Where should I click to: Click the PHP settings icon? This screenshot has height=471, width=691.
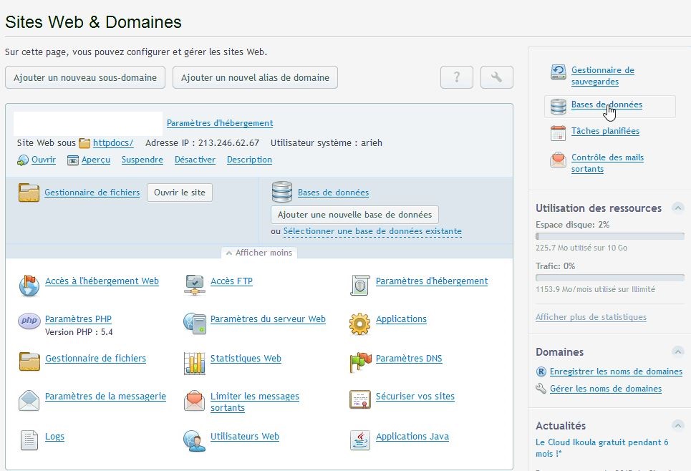(29, 321)
